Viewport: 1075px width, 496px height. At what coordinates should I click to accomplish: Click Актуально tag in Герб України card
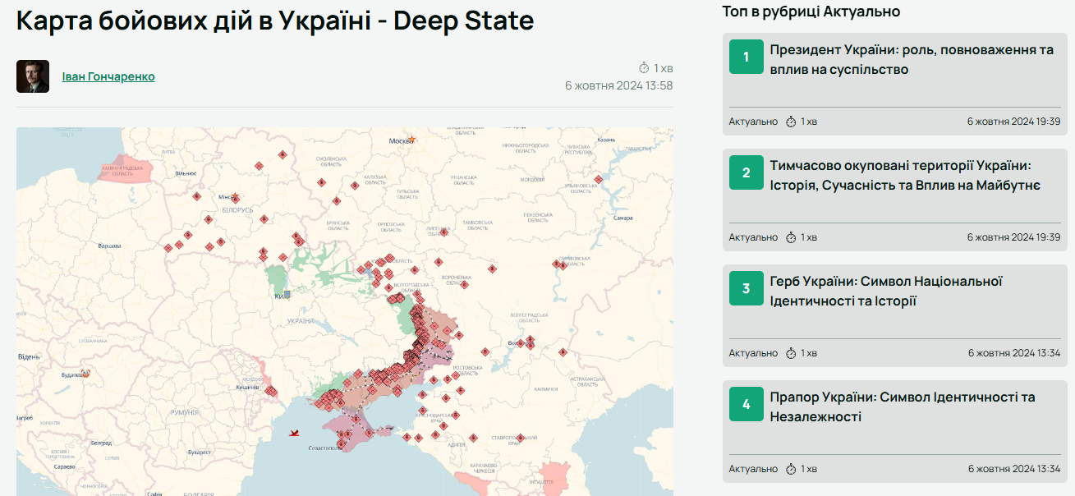pyautogui.click(x=753, y=353)
